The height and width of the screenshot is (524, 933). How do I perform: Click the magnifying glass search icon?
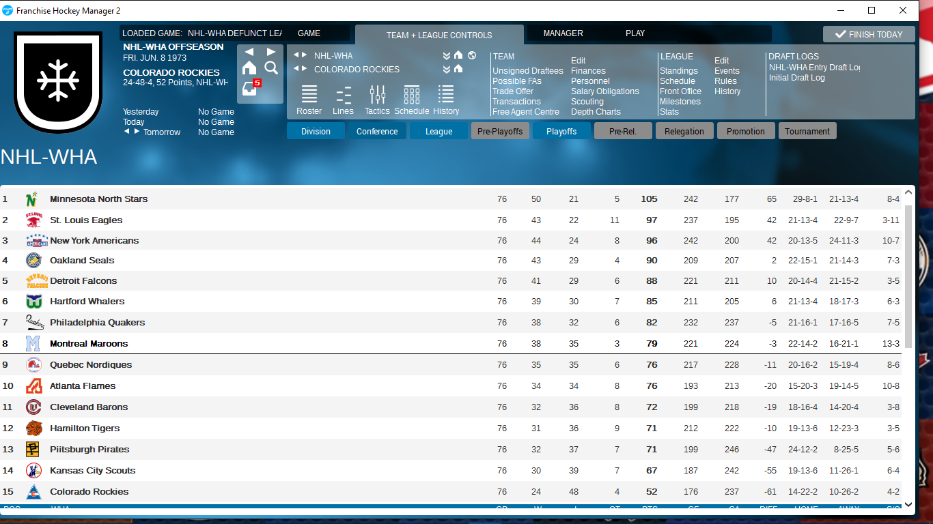pos(271,68)
